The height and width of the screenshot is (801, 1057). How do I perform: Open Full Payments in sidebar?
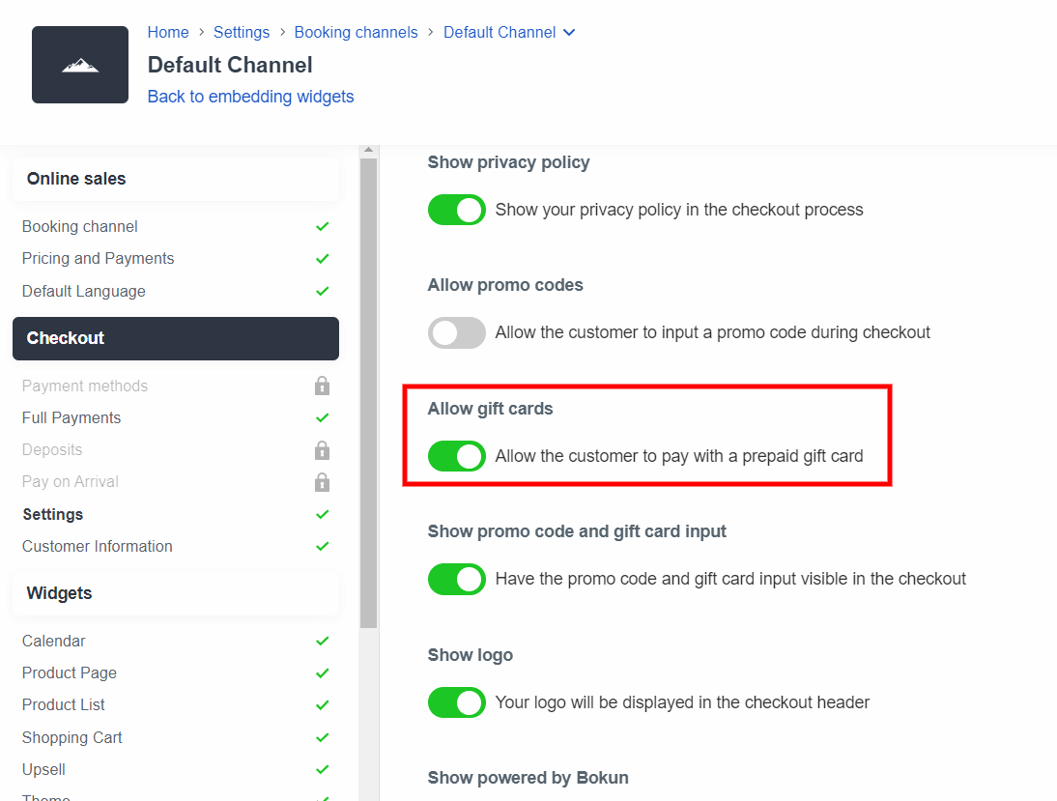(x=71, y=418)
